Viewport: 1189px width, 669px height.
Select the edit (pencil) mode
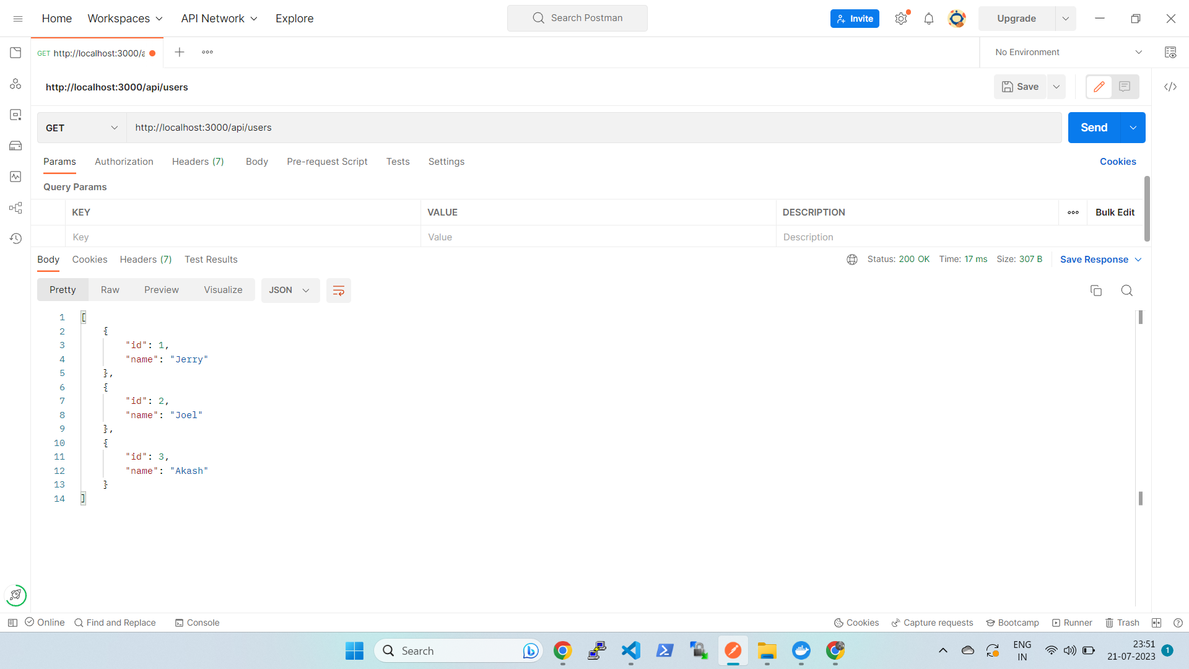click(1099, 87)
